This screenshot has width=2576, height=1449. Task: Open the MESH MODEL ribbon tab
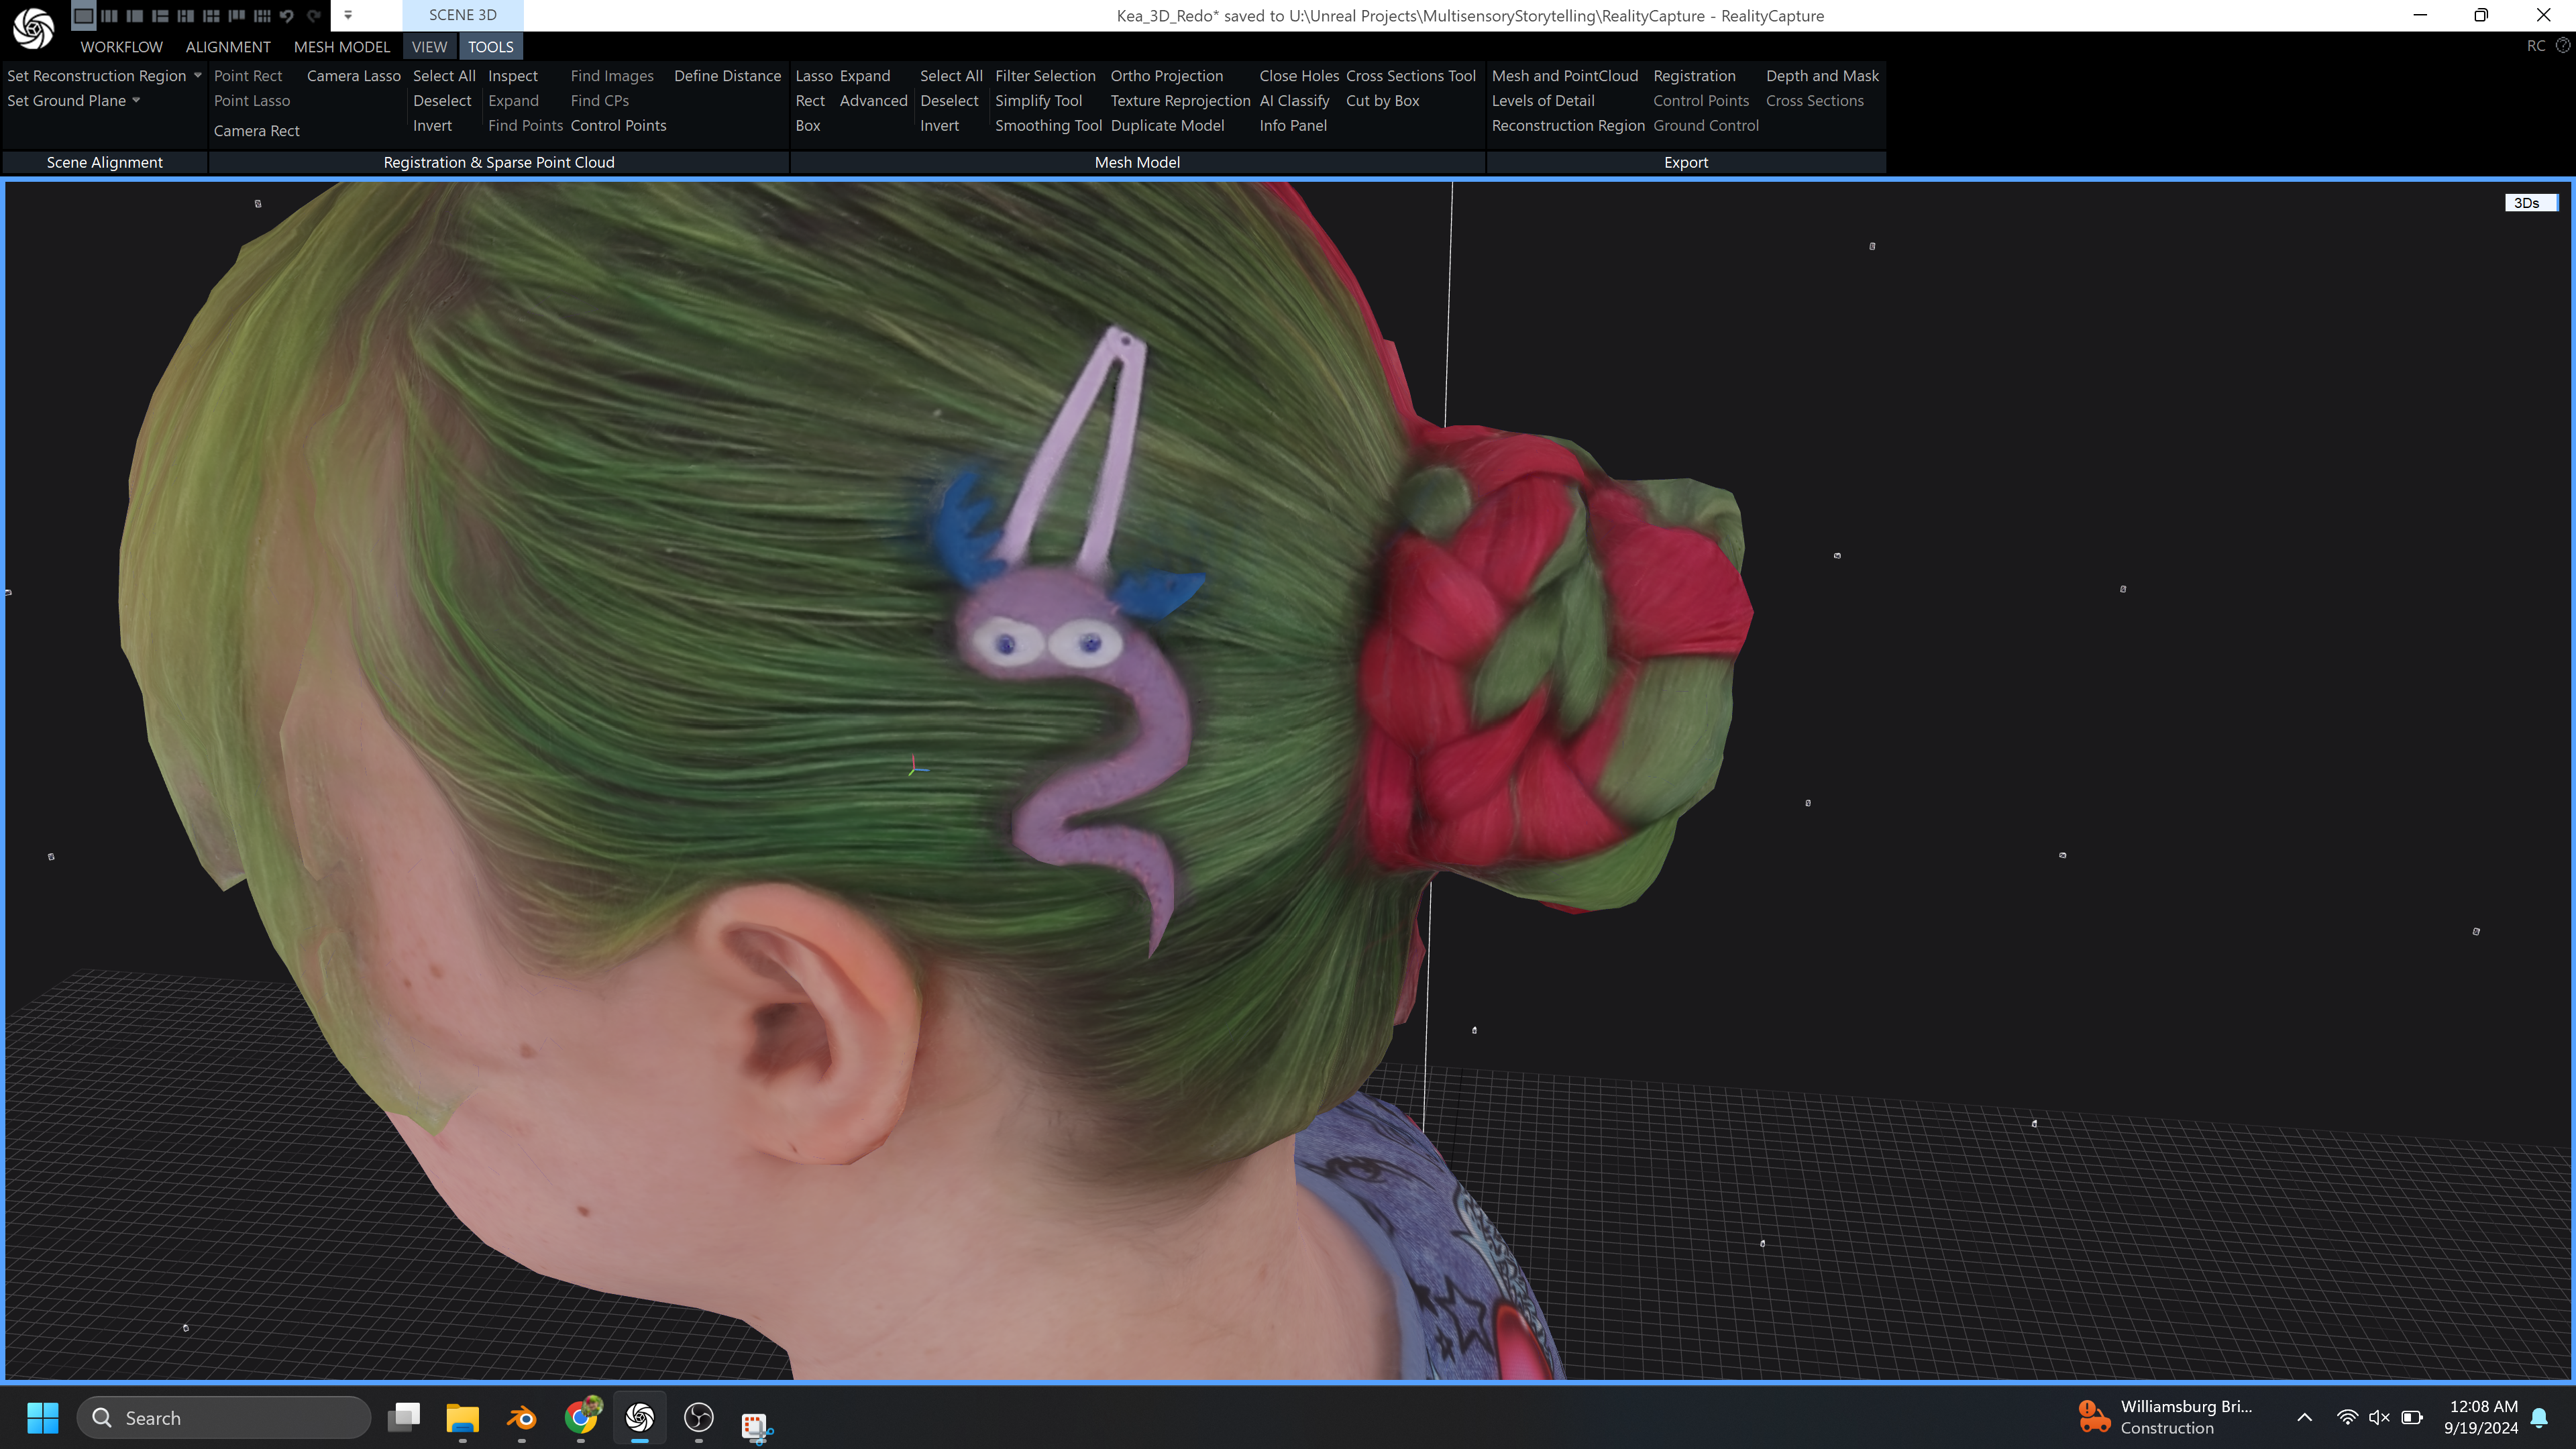(x=342, y=47)
